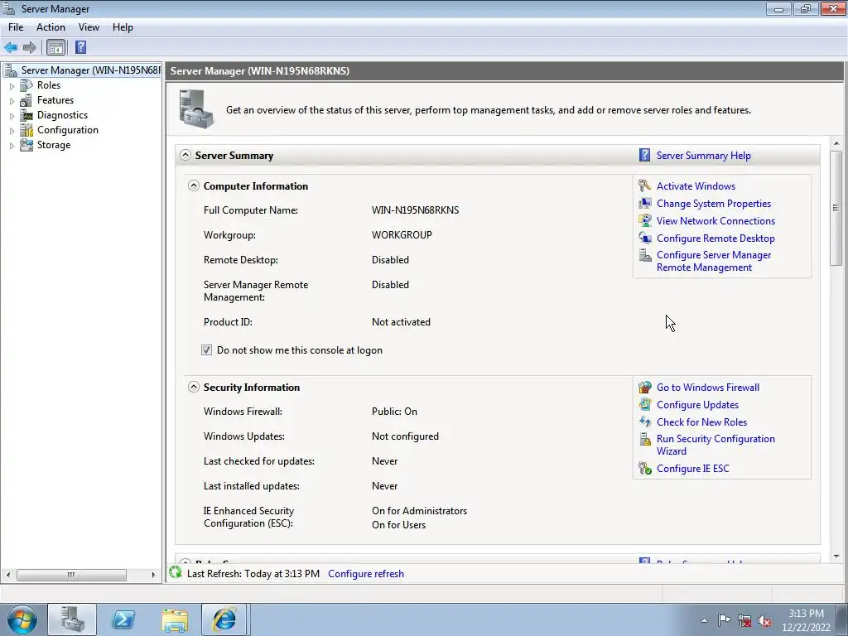Click the network status tray icon
The image size is (848, 636).
[x=744, y=621]
